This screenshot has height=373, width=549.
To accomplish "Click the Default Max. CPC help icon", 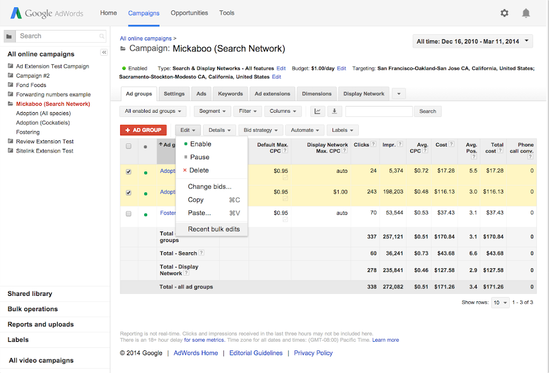I will 285,151.
